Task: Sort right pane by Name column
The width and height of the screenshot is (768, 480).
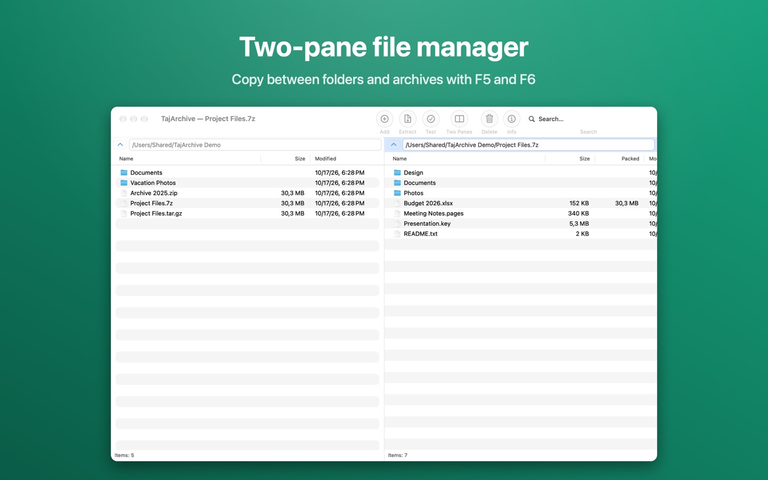Action: pos(399,158)
